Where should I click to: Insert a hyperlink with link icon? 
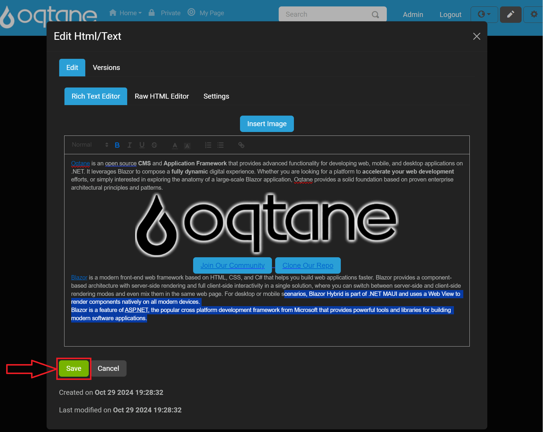coord(241,145)
